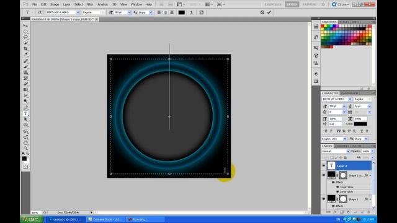Toggle Faux Bold in Character panel
397x223 pixels.
326,131
